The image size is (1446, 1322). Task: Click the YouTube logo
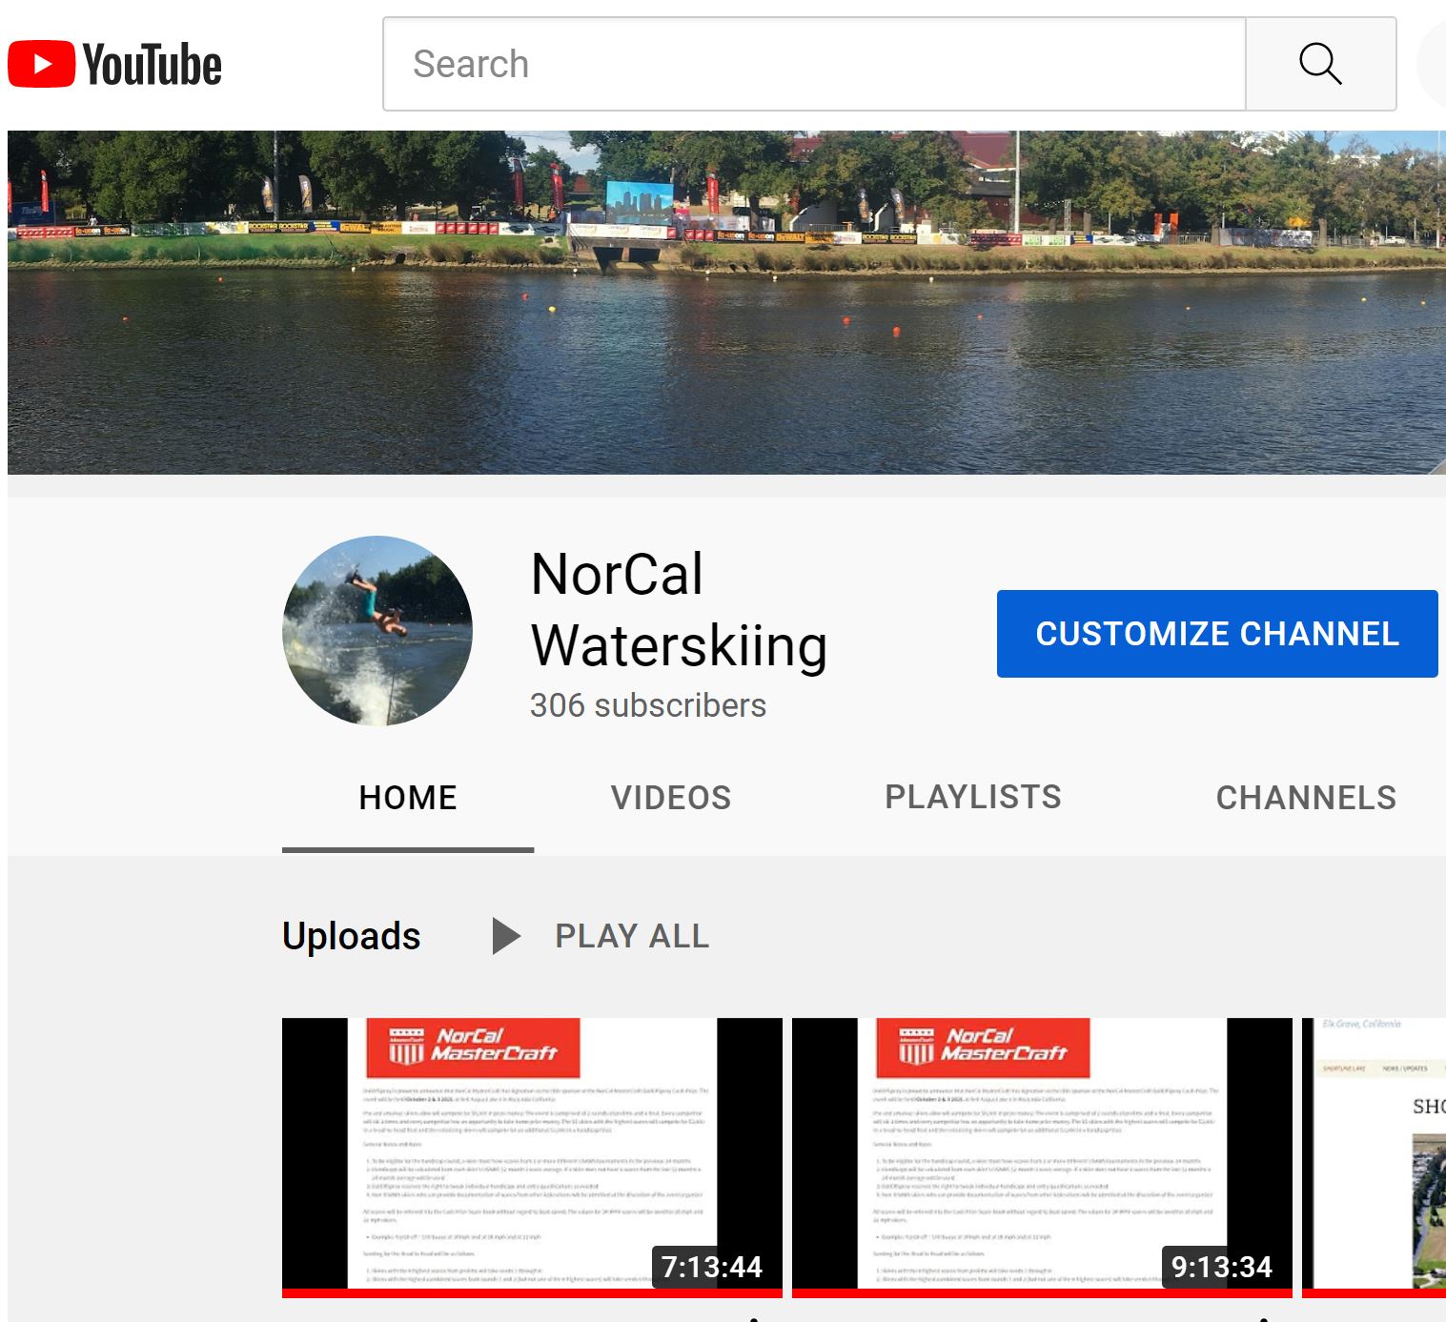click(114, 64)
